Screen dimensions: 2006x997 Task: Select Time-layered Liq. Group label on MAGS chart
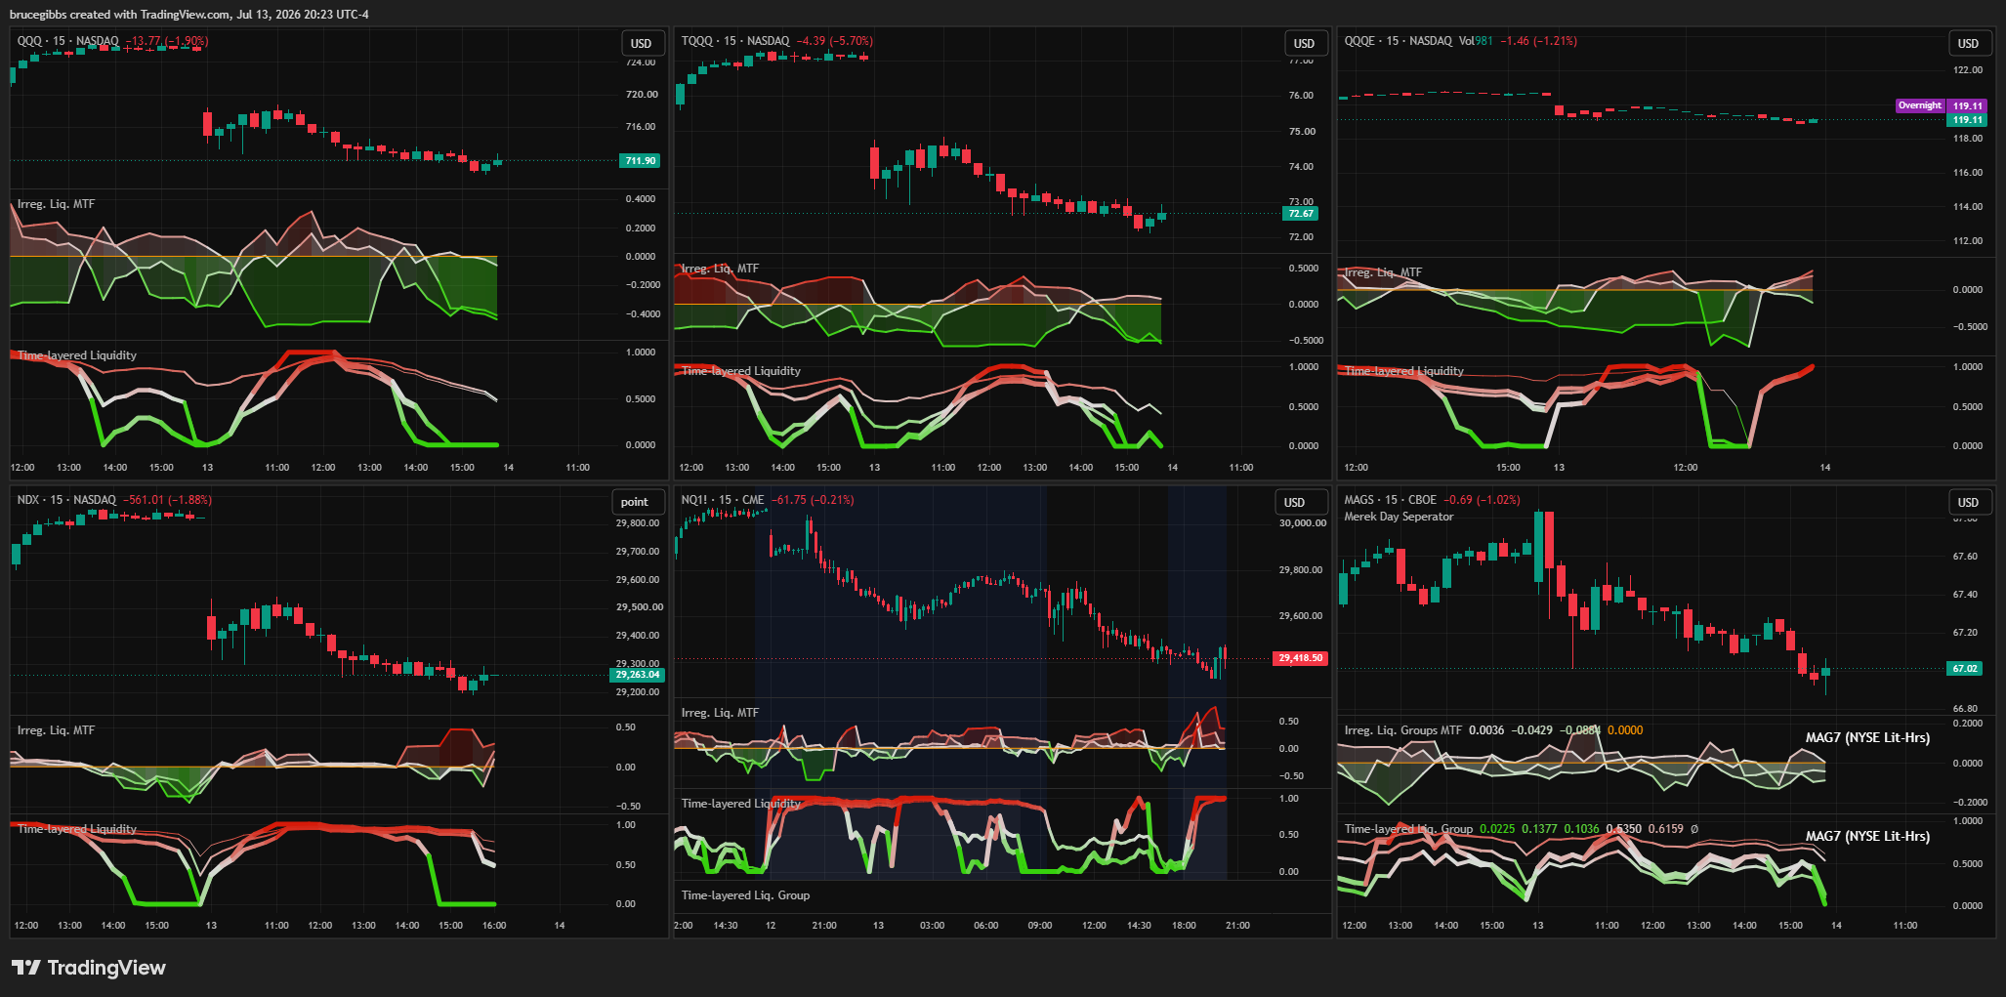click(x=1408, y=829)
